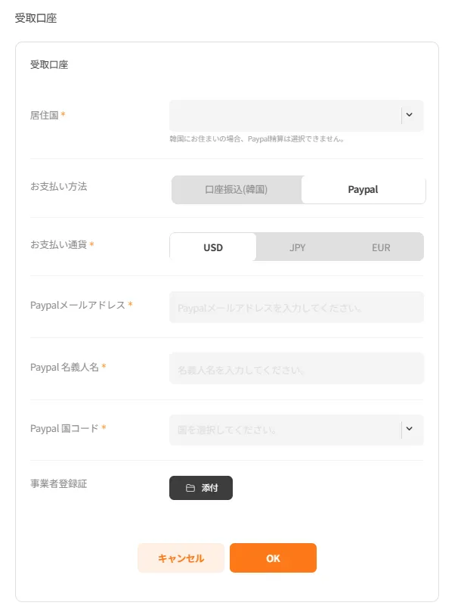Click the お支払い方法 field label
This screenshot has height=615, width=461.
pos(58,186)
